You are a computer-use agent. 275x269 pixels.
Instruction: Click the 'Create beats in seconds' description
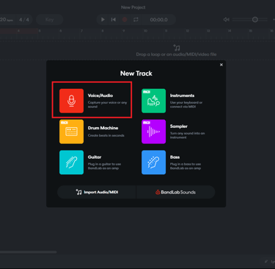click(106, 135)
